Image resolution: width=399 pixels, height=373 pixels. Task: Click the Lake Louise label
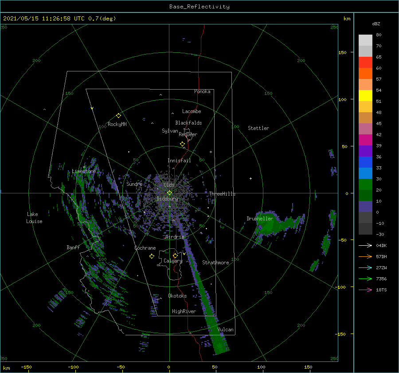tap(34, 218)
